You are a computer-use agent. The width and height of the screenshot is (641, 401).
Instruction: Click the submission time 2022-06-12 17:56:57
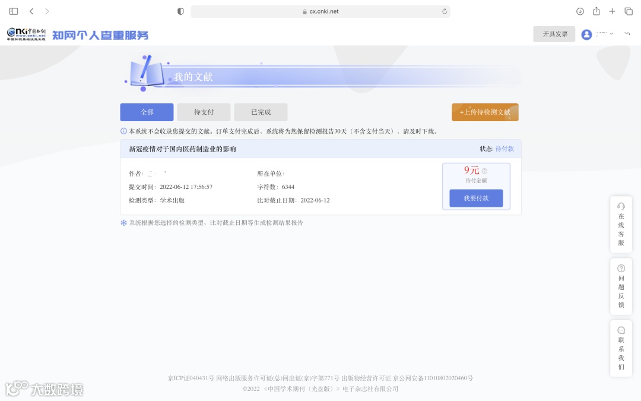pyautogui.click(x=186, y=187)
